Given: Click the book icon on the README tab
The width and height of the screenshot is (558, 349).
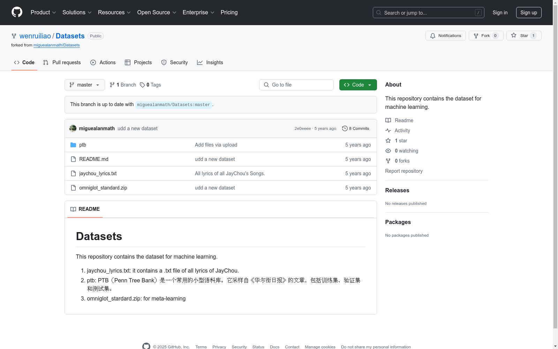Looking at the screenshot, I should (73, 209).
